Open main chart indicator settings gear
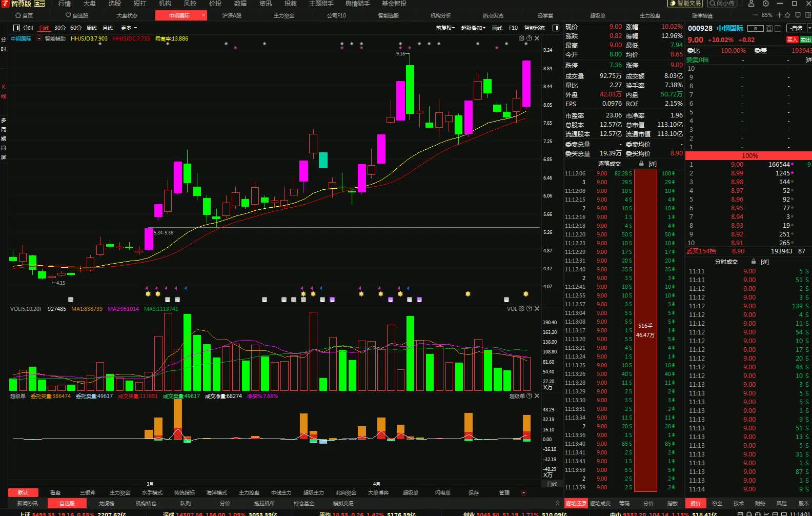The image size is (812, 516). pyautogui.click(x=522, y=38)
